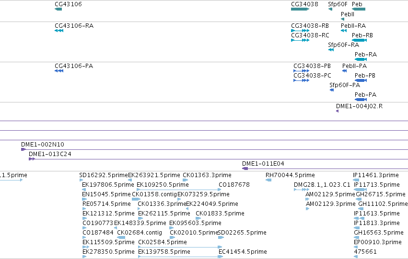Select the PebII-PA protein label

point(354,66)
